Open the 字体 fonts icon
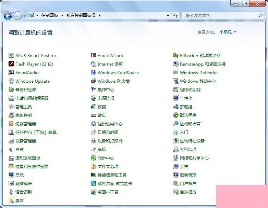This screenshot has width=268, height=208. pos(11,200)
